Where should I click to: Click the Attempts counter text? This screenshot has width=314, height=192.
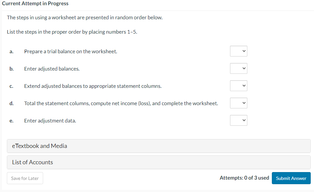[x=244, y=178]
